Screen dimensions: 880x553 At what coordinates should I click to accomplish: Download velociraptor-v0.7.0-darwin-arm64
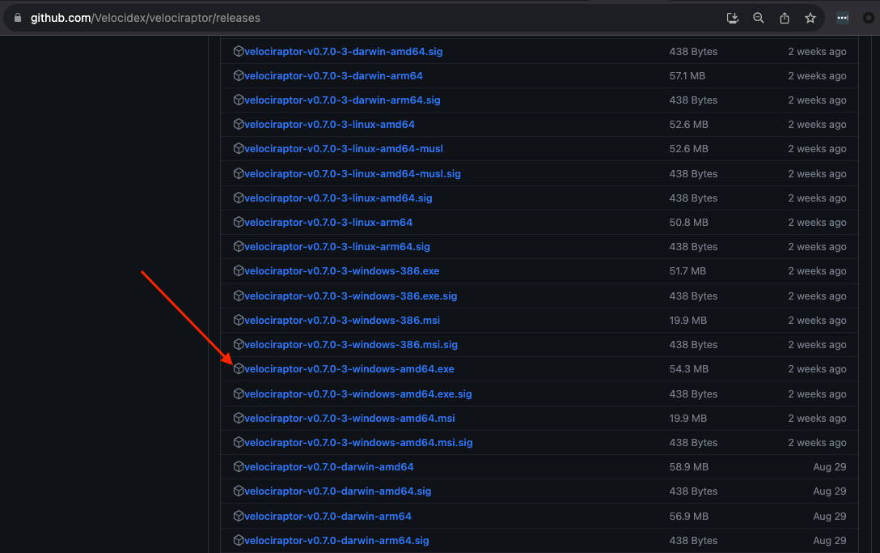328,516
